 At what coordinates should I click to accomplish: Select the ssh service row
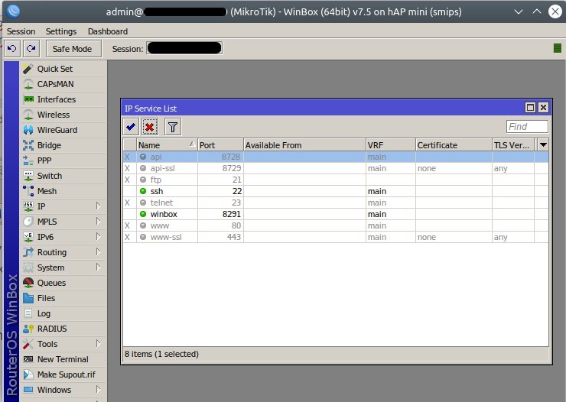coord(336,191)
